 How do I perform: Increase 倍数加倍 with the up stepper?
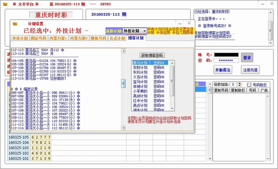(239, 83)
